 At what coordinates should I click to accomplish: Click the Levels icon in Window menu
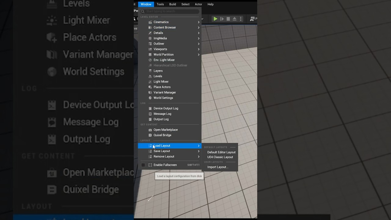pos(150,76)
